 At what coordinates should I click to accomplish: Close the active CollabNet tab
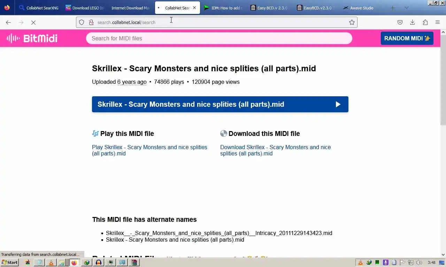(194, 8)
